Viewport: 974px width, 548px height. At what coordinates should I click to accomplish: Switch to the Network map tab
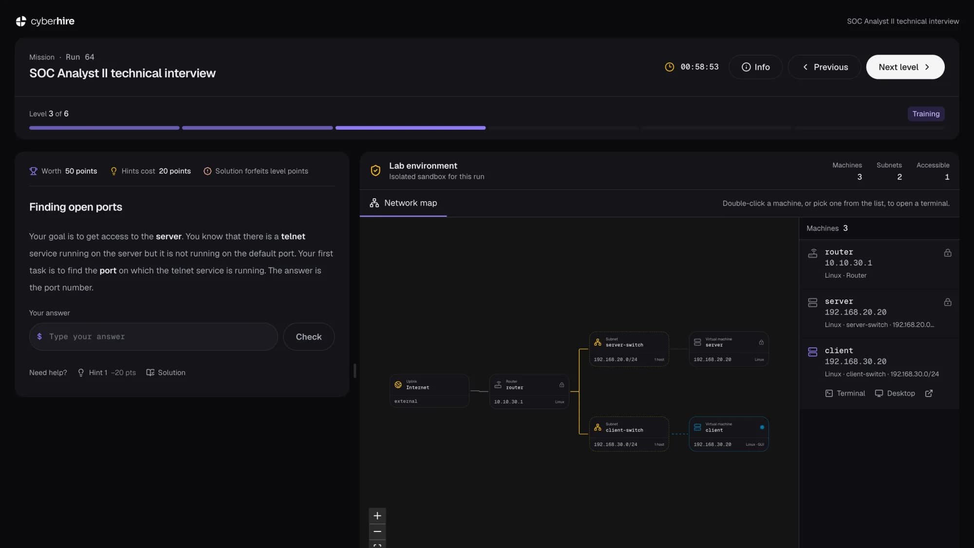pos(403,203)
